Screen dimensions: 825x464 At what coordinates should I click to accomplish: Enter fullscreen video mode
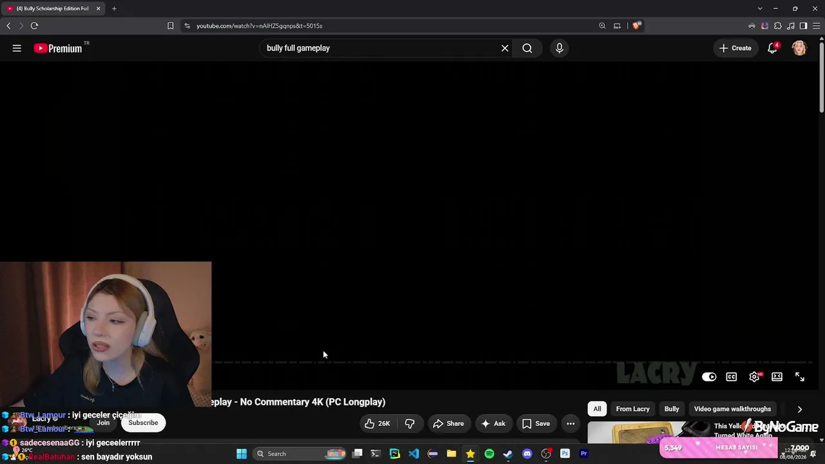point(800,377)
